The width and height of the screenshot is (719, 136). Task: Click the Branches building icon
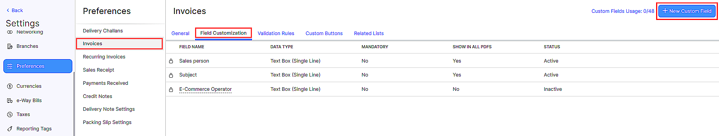coord(10,46)
